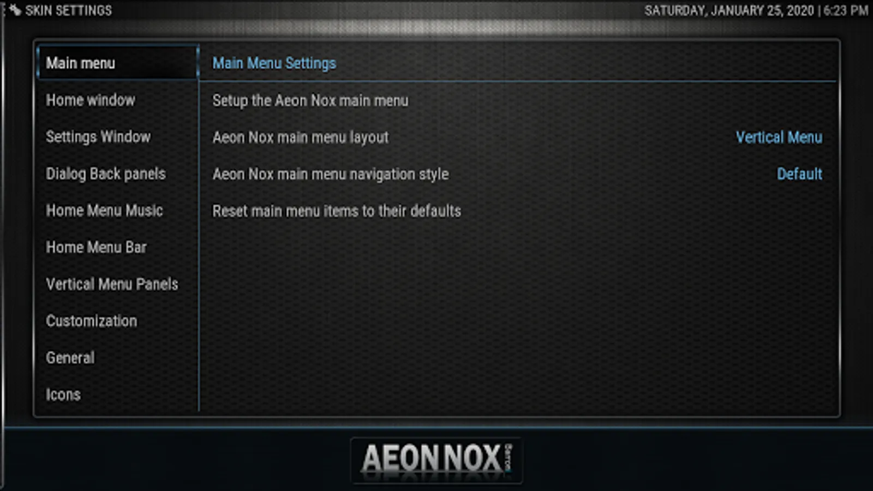Viewport: 873px width, 491px height.
Task: Change main menu navigation style option
Action: click(x=518, y=174)
